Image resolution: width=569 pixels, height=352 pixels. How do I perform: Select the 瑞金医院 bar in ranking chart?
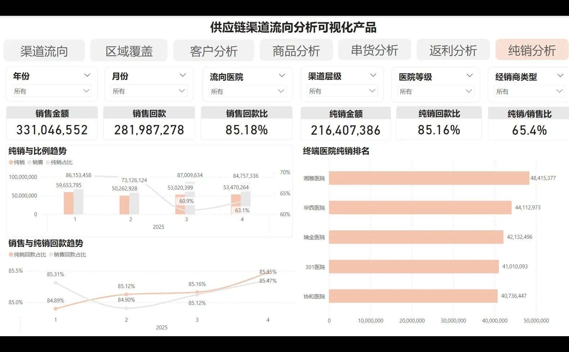(x=416, y=237)
